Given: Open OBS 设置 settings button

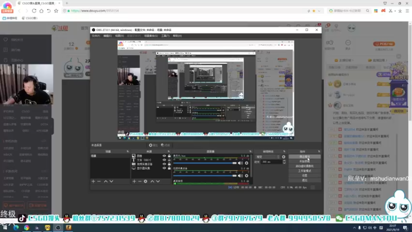Looking at the screenshot, I should point(304,175).
